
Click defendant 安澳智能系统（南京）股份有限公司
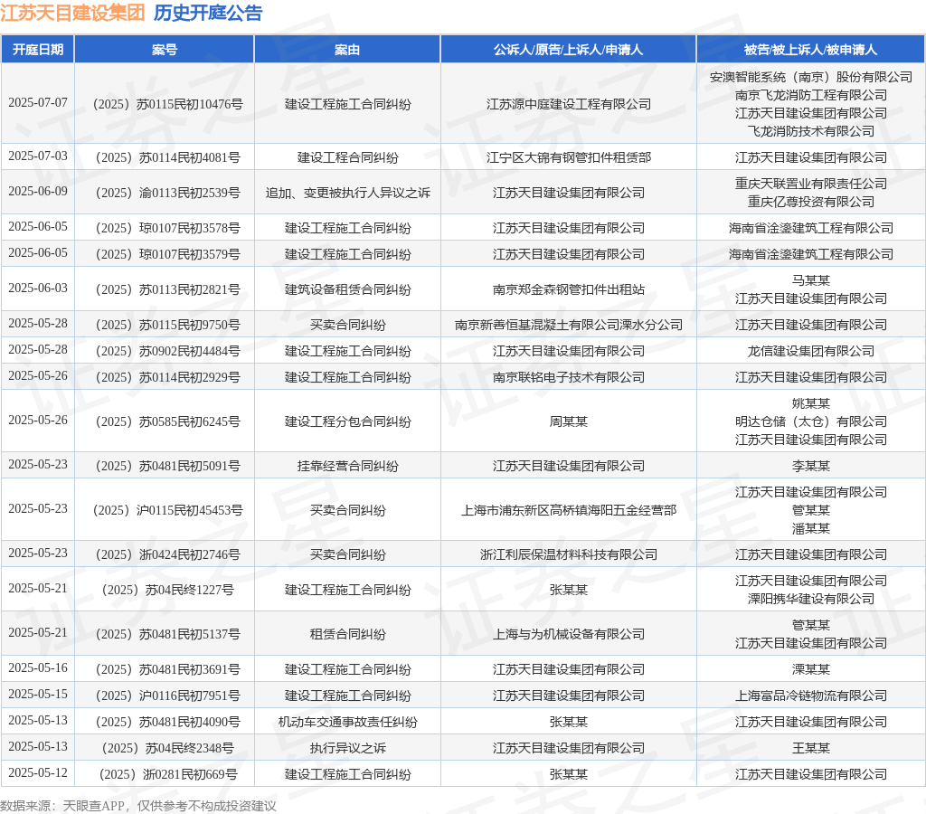tap(811, 77)
